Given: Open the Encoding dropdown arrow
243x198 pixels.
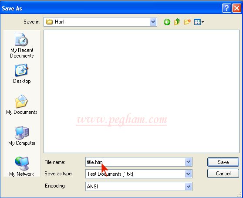Looking at the screenshot, I should pyautogui.click(x=188, y=186).
